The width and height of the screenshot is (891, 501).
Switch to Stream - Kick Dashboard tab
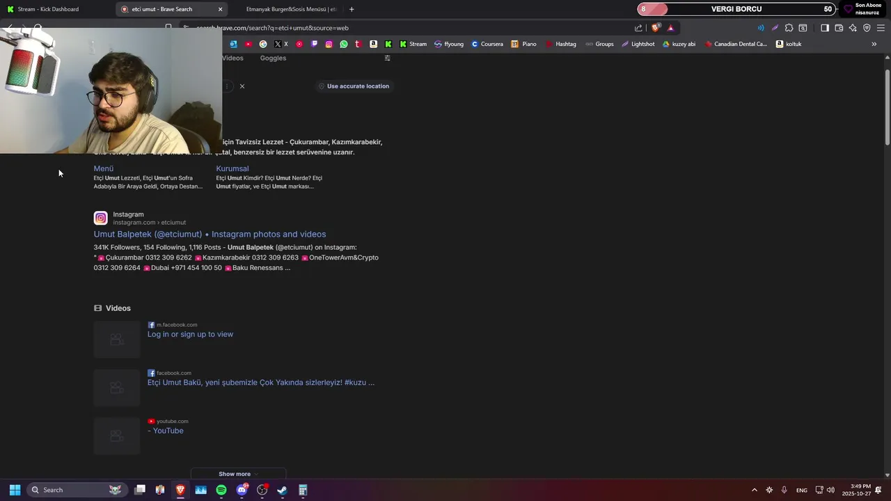57,9
